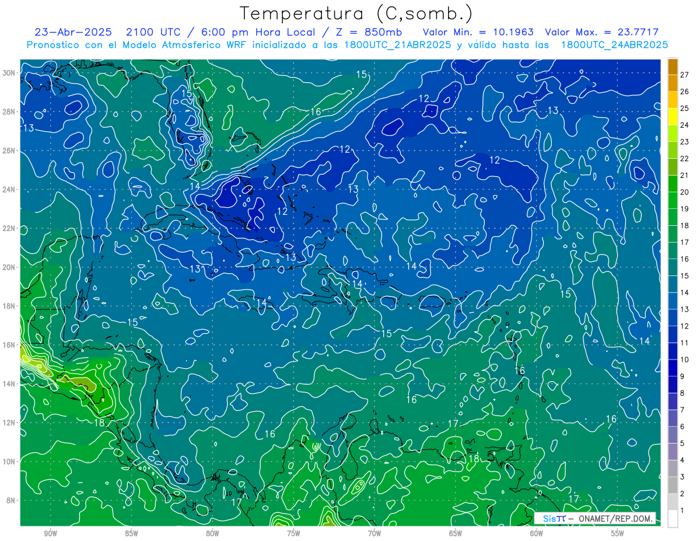
Task: Click color scale label 25
Action: [x=685, y=109]
